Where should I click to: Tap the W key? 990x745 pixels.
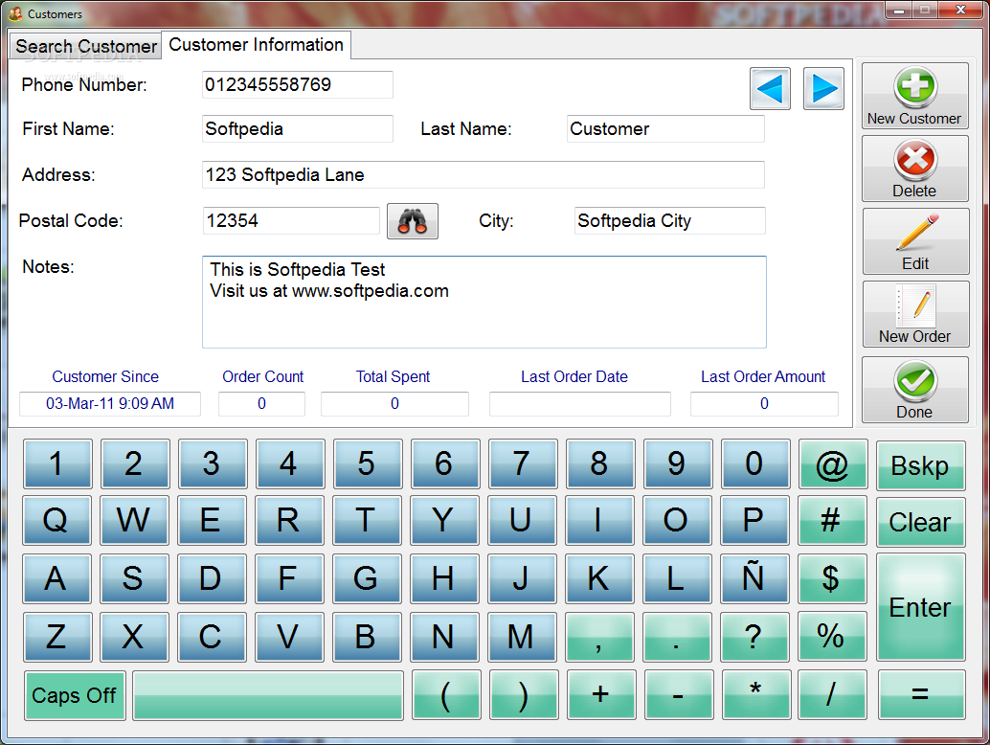[x=134, y=520]
